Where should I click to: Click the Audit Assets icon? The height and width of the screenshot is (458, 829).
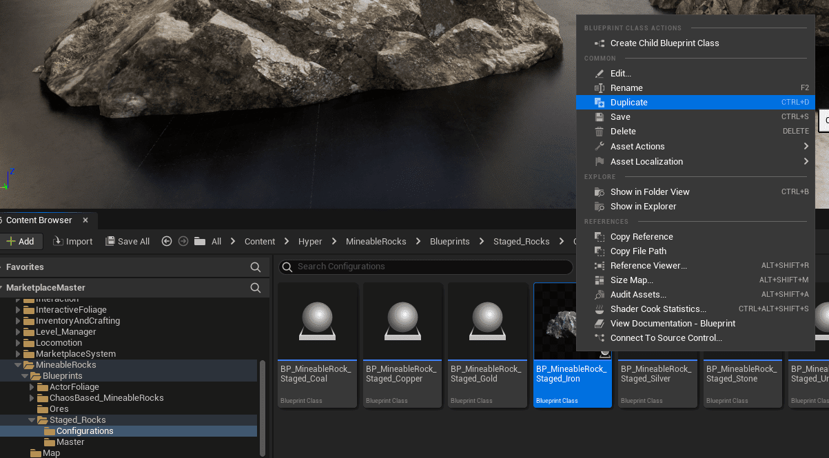click(599, 295)
